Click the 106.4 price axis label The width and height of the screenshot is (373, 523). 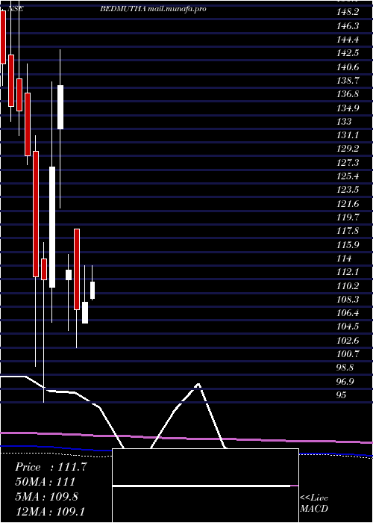tap(348, 313)
